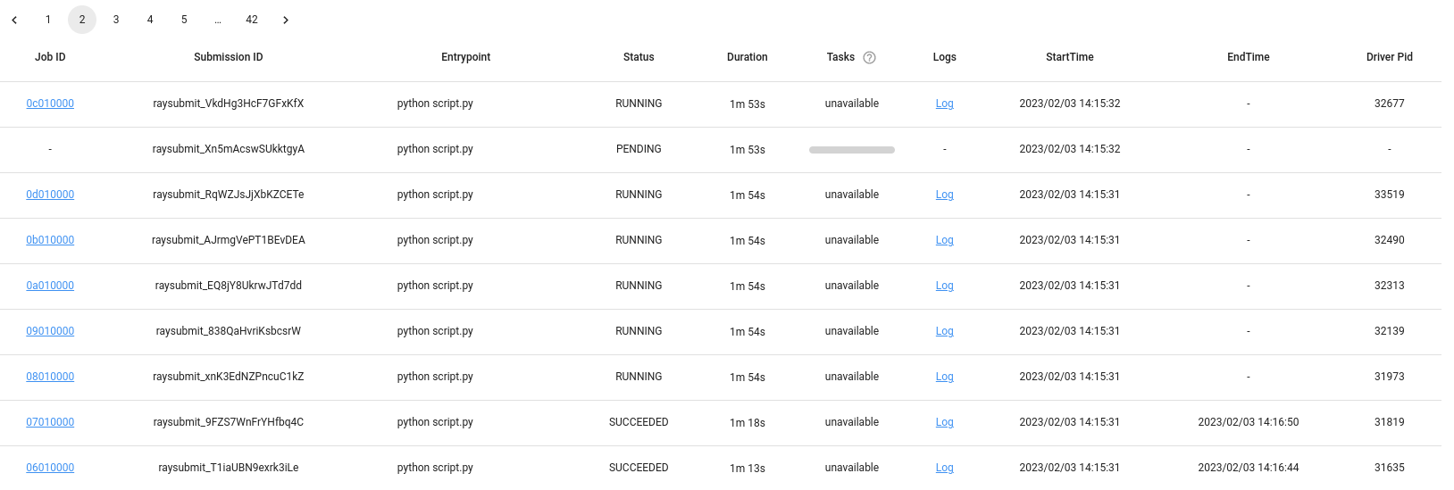
Task: Select submission ID raysubmit_T1iaUBN9exrk3iLe
Action: [229, 468]
